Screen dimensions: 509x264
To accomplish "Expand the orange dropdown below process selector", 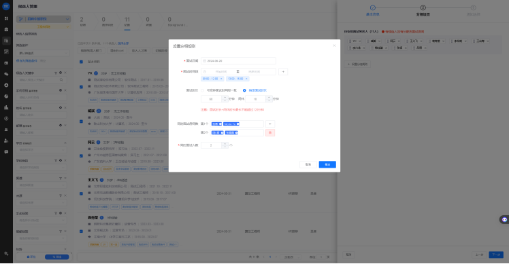I will [43, 27].
